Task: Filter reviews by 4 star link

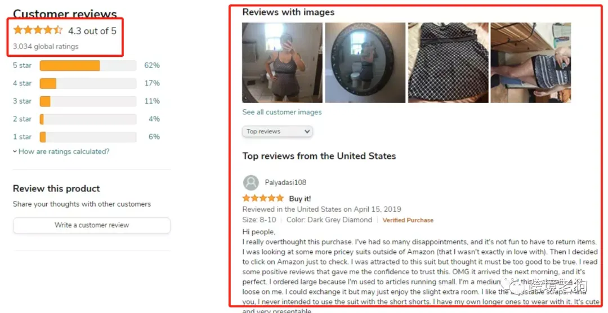Action: click(x=22, y=83)
